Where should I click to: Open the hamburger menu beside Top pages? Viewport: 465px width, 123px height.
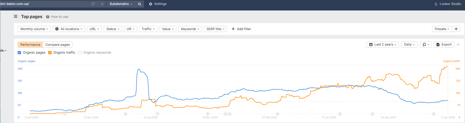pyautogui.click(x=16, y=16)
